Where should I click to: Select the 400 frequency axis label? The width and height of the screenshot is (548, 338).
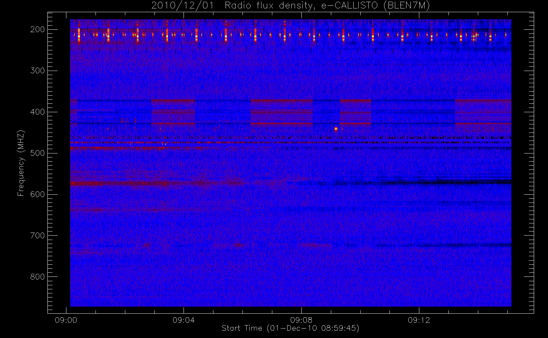point(37,112)
